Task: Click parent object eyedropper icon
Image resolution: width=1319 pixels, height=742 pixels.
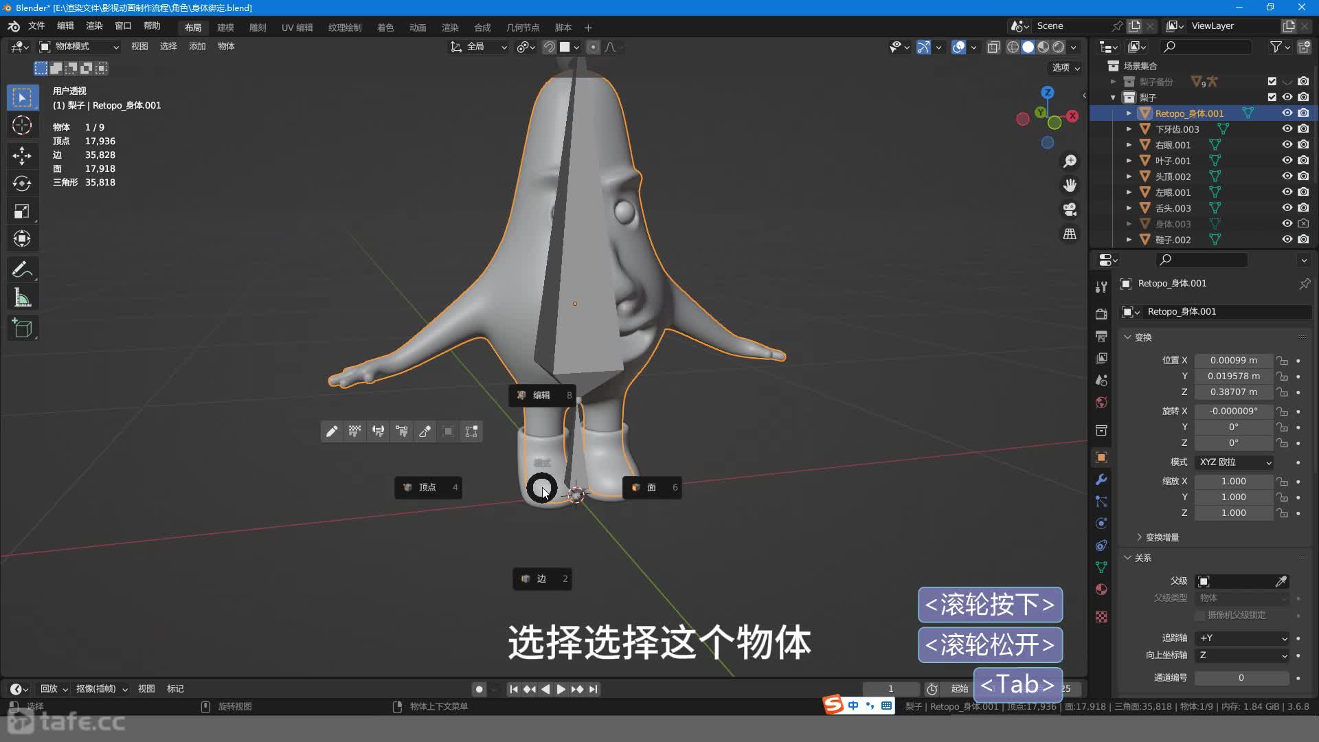Action: pyautogui.click(x=1281, y=581)
